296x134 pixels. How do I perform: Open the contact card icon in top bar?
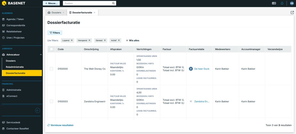point(274,3)
